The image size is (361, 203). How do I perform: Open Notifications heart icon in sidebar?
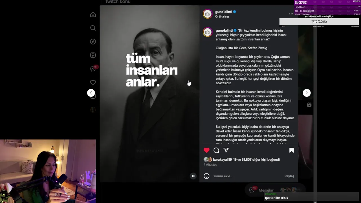point(93,82)
